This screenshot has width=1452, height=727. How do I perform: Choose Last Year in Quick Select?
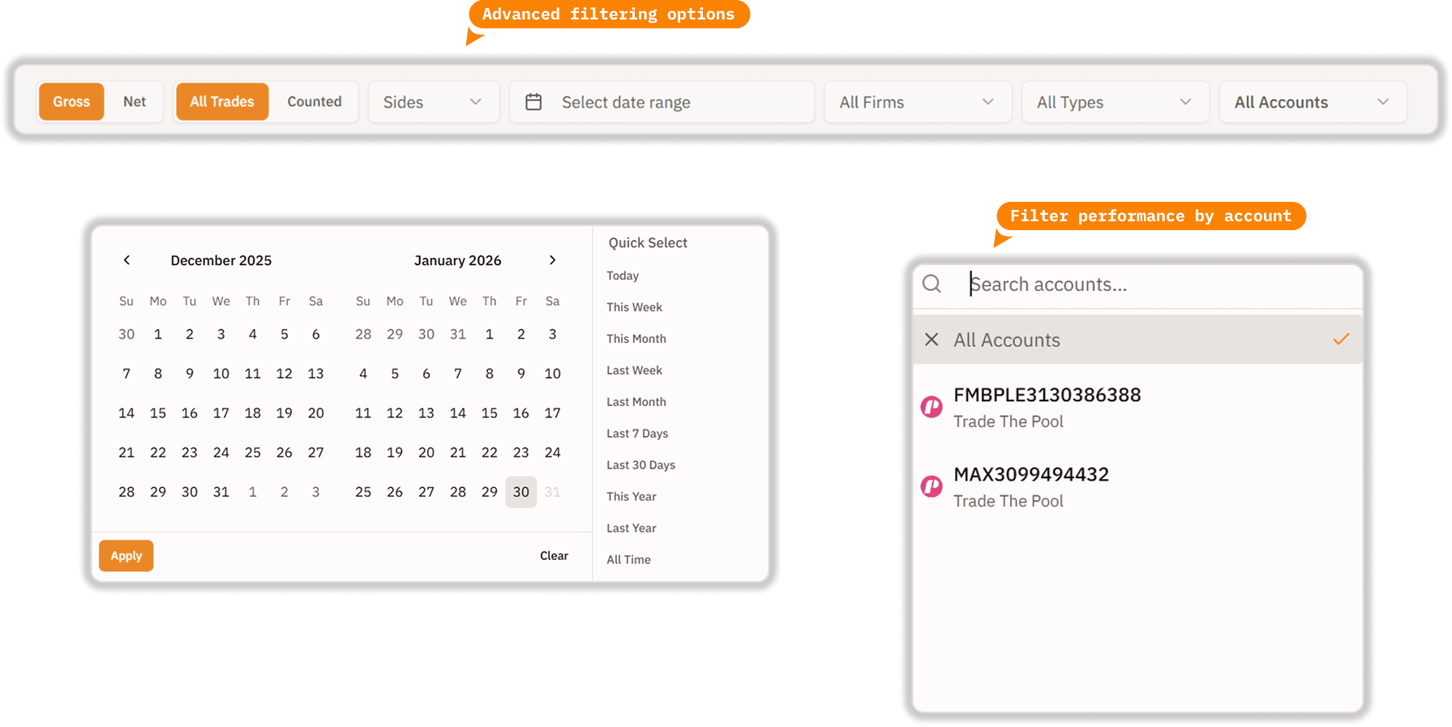(x=632, y=528)
